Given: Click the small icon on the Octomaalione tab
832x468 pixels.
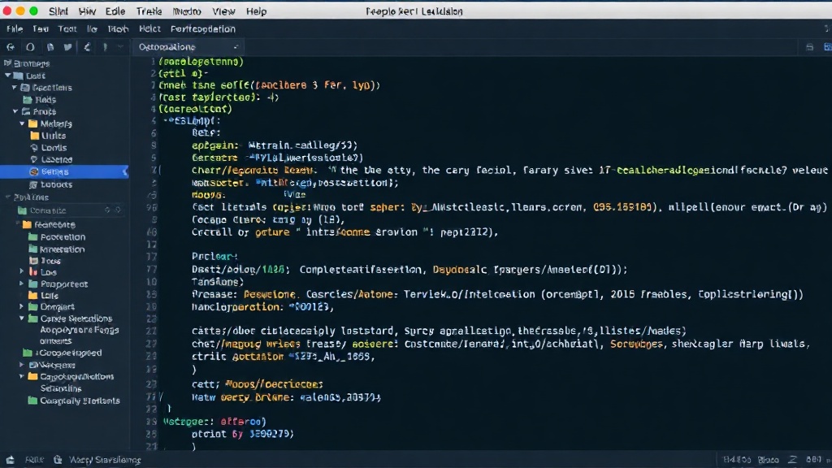Looking at the screenshot, I should pos(236,46).
